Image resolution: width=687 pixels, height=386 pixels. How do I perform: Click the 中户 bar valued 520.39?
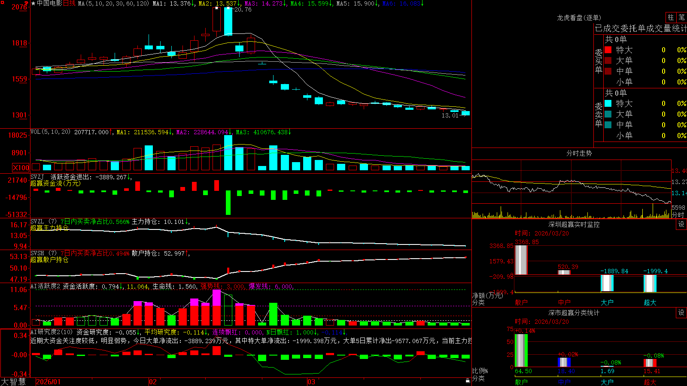click(x=564, y=272)
